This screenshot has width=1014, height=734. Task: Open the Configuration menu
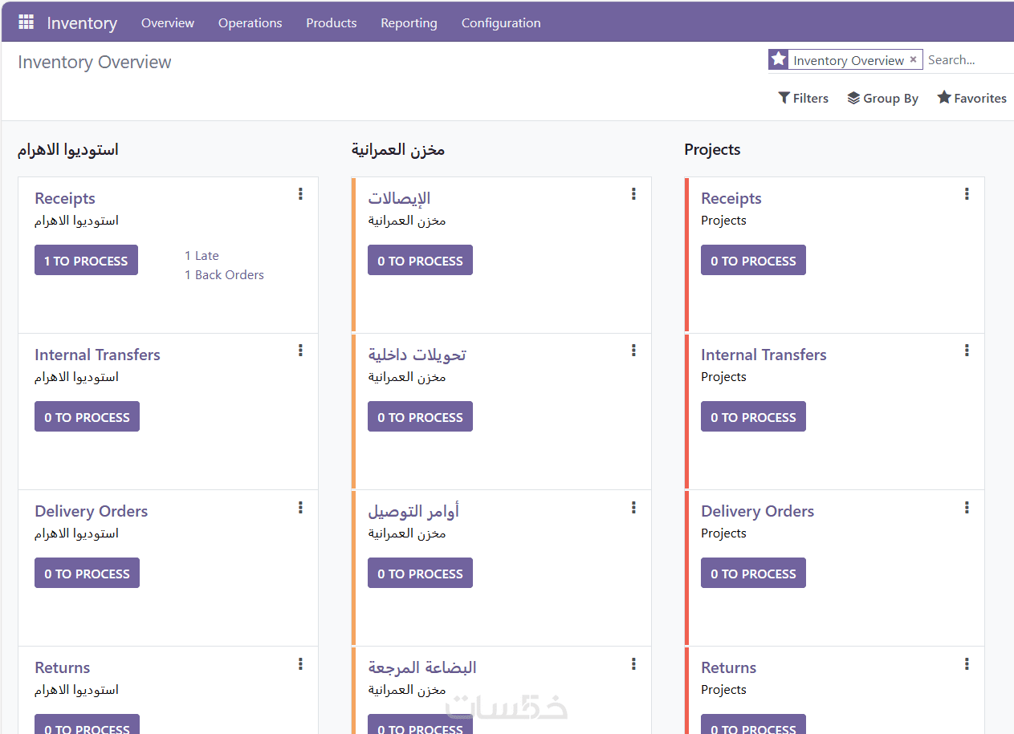point(501,22)
